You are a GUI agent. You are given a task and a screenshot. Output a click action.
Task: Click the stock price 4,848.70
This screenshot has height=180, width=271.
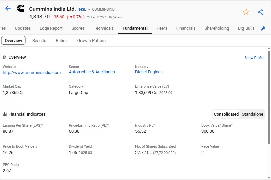[x=39, y=17]
